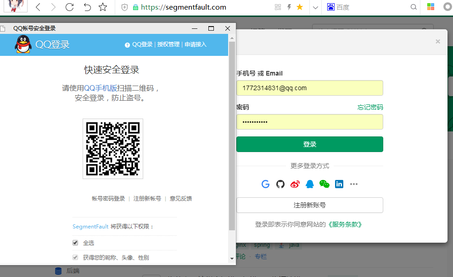Expand the address bar dropdown arrow
453x277 pixels.
[x=315, y=7]
